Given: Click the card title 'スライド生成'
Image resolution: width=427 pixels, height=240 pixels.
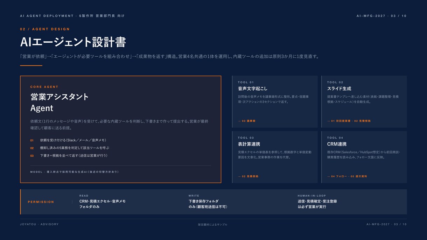Looking at the screenshot, I should coord(339,89).
